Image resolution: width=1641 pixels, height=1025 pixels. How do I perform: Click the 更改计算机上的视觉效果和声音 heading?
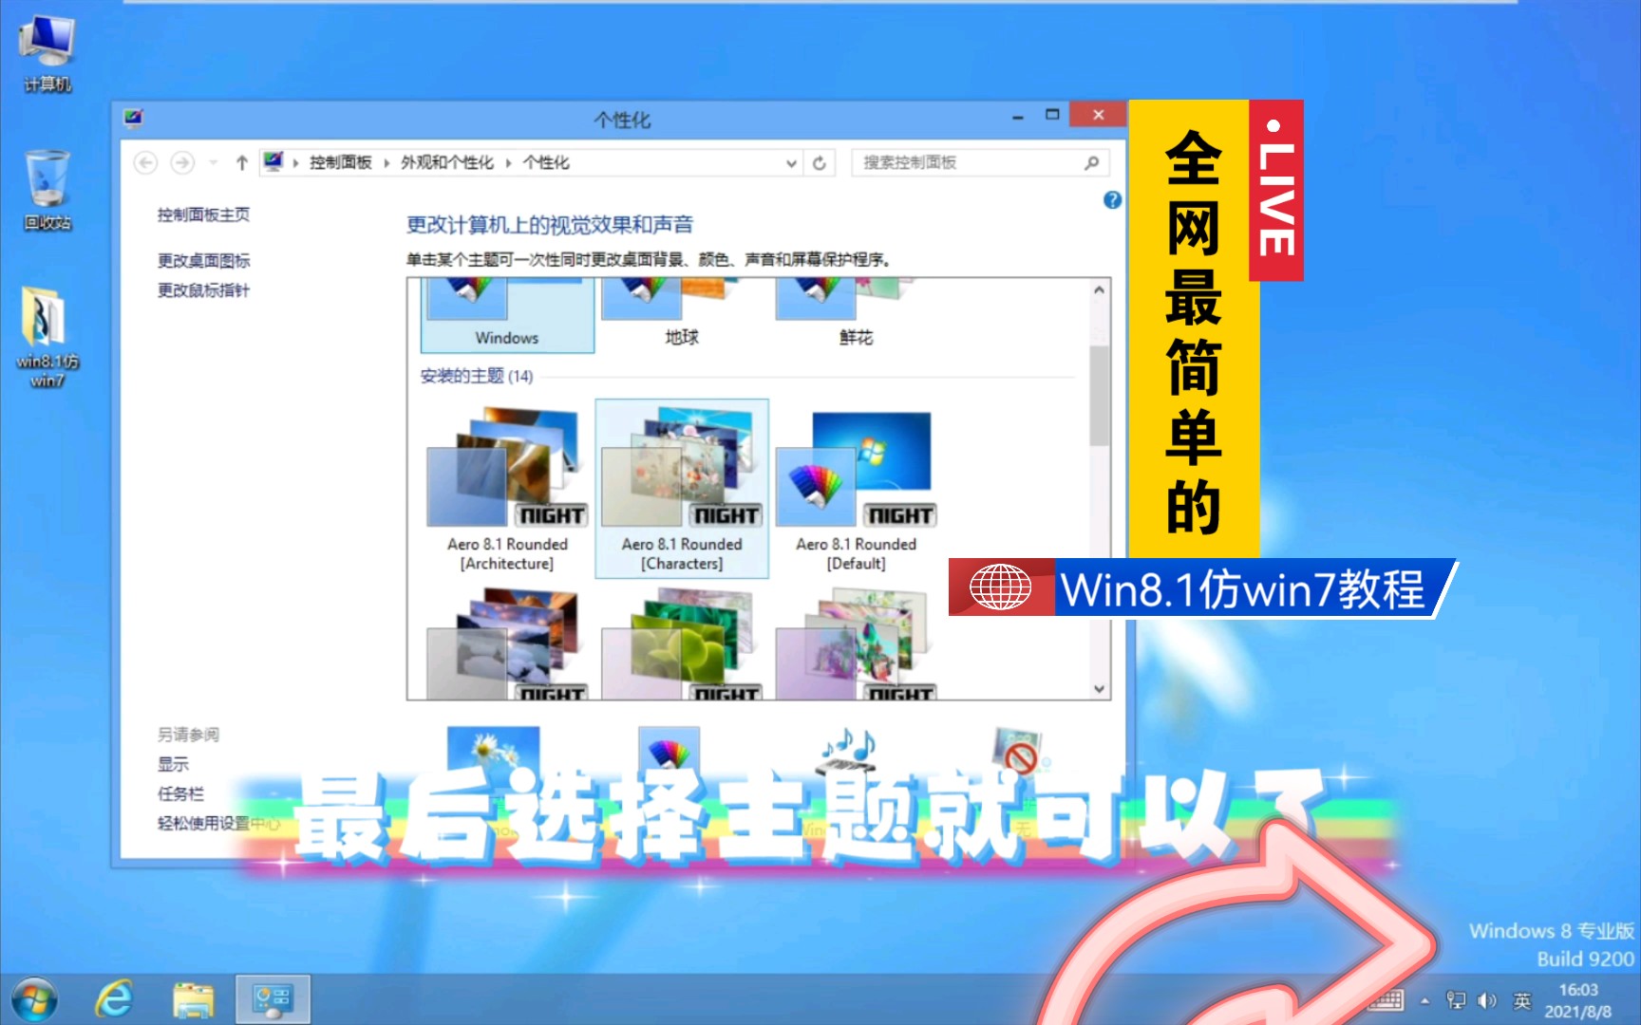coord(550,225)
